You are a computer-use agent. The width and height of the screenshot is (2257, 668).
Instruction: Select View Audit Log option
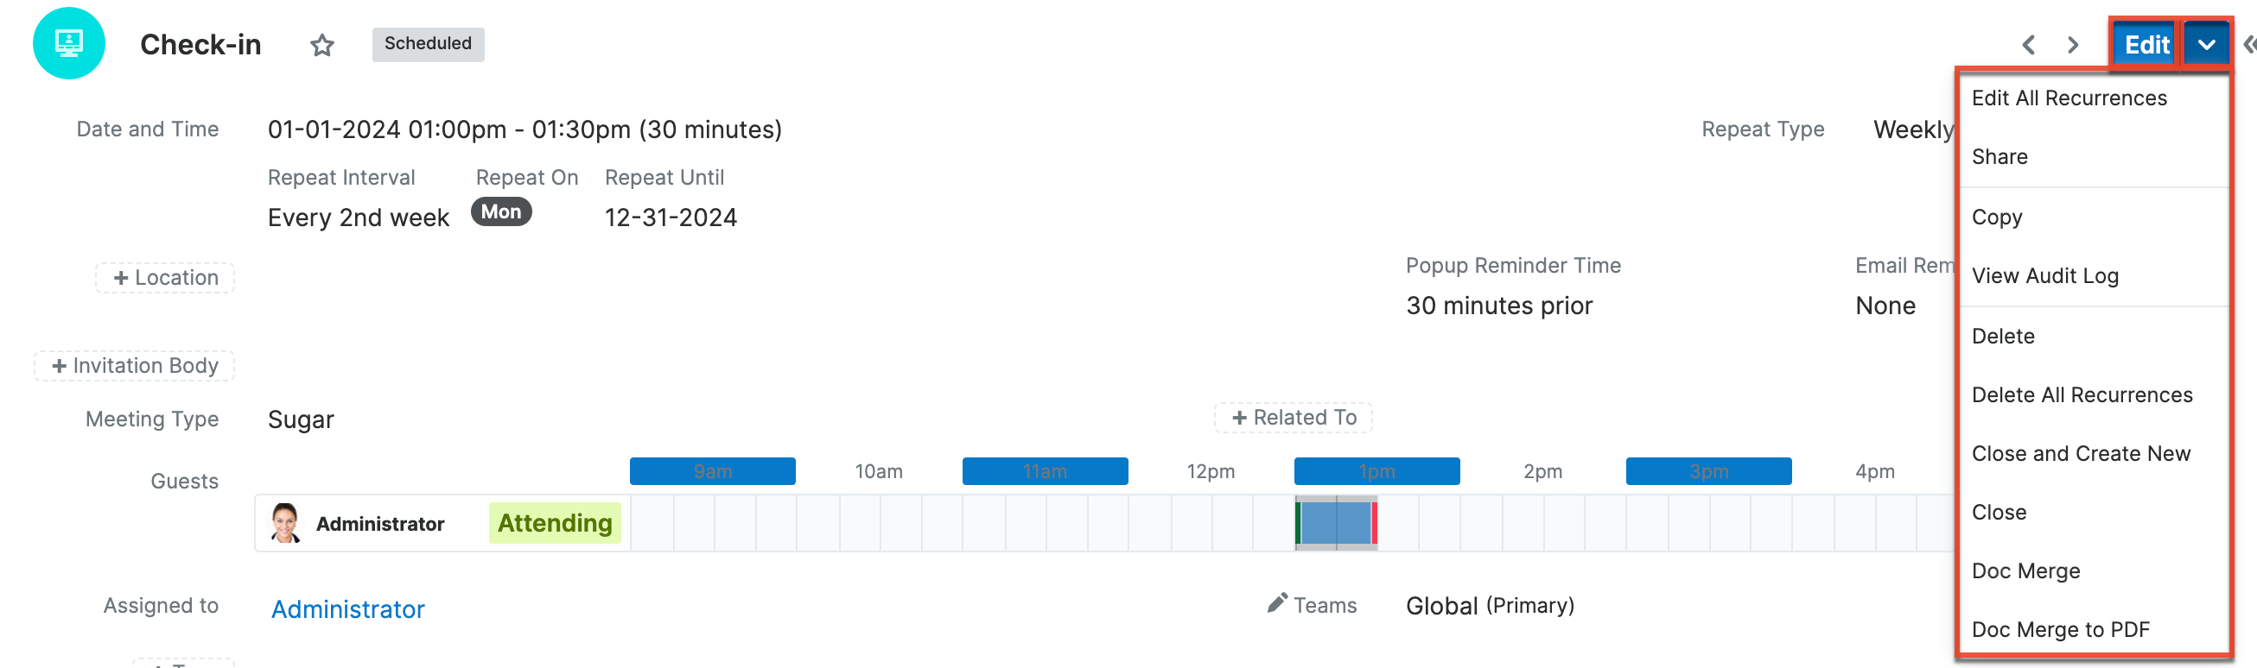[2045, 276]
